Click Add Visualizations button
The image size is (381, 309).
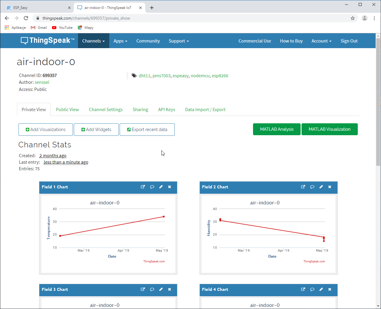46,130
